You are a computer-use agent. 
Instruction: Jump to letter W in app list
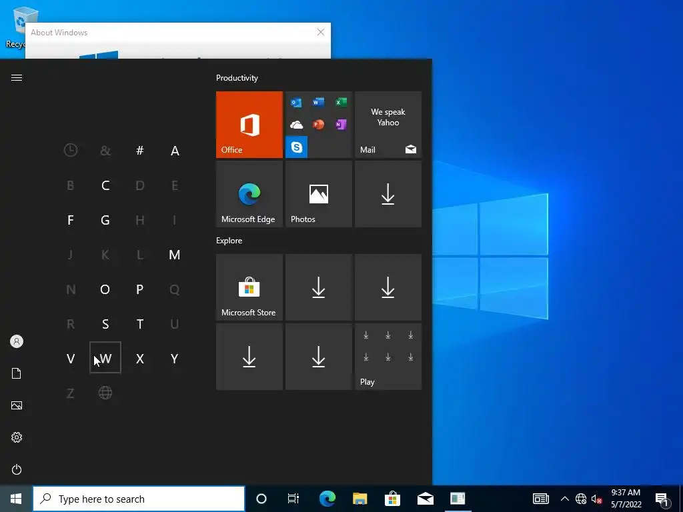tap(105, 358)
